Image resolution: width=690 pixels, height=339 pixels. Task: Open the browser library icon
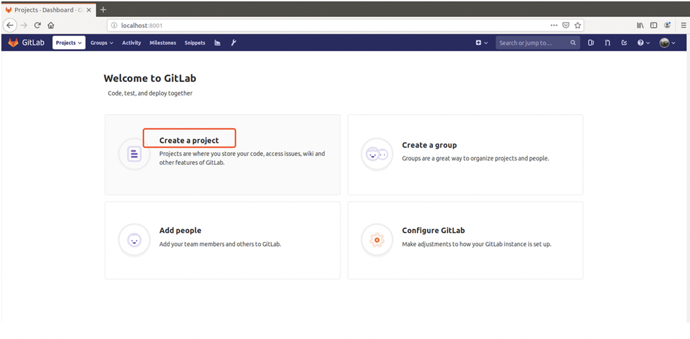click(x=640, y=25)
